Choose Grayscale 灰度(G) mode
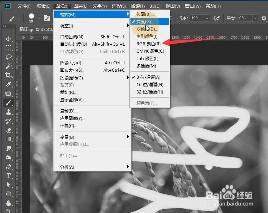 point(150,22)
